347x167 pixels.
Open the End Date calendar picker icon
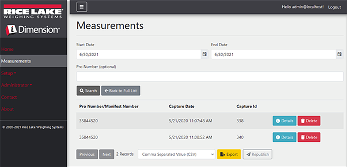[339, 54]
